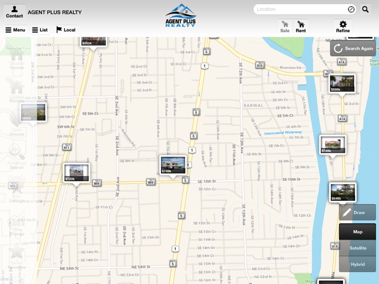Click the Price Change sidebar icon
The height and width of the screenshot is (284, 379).
[17, 225]
